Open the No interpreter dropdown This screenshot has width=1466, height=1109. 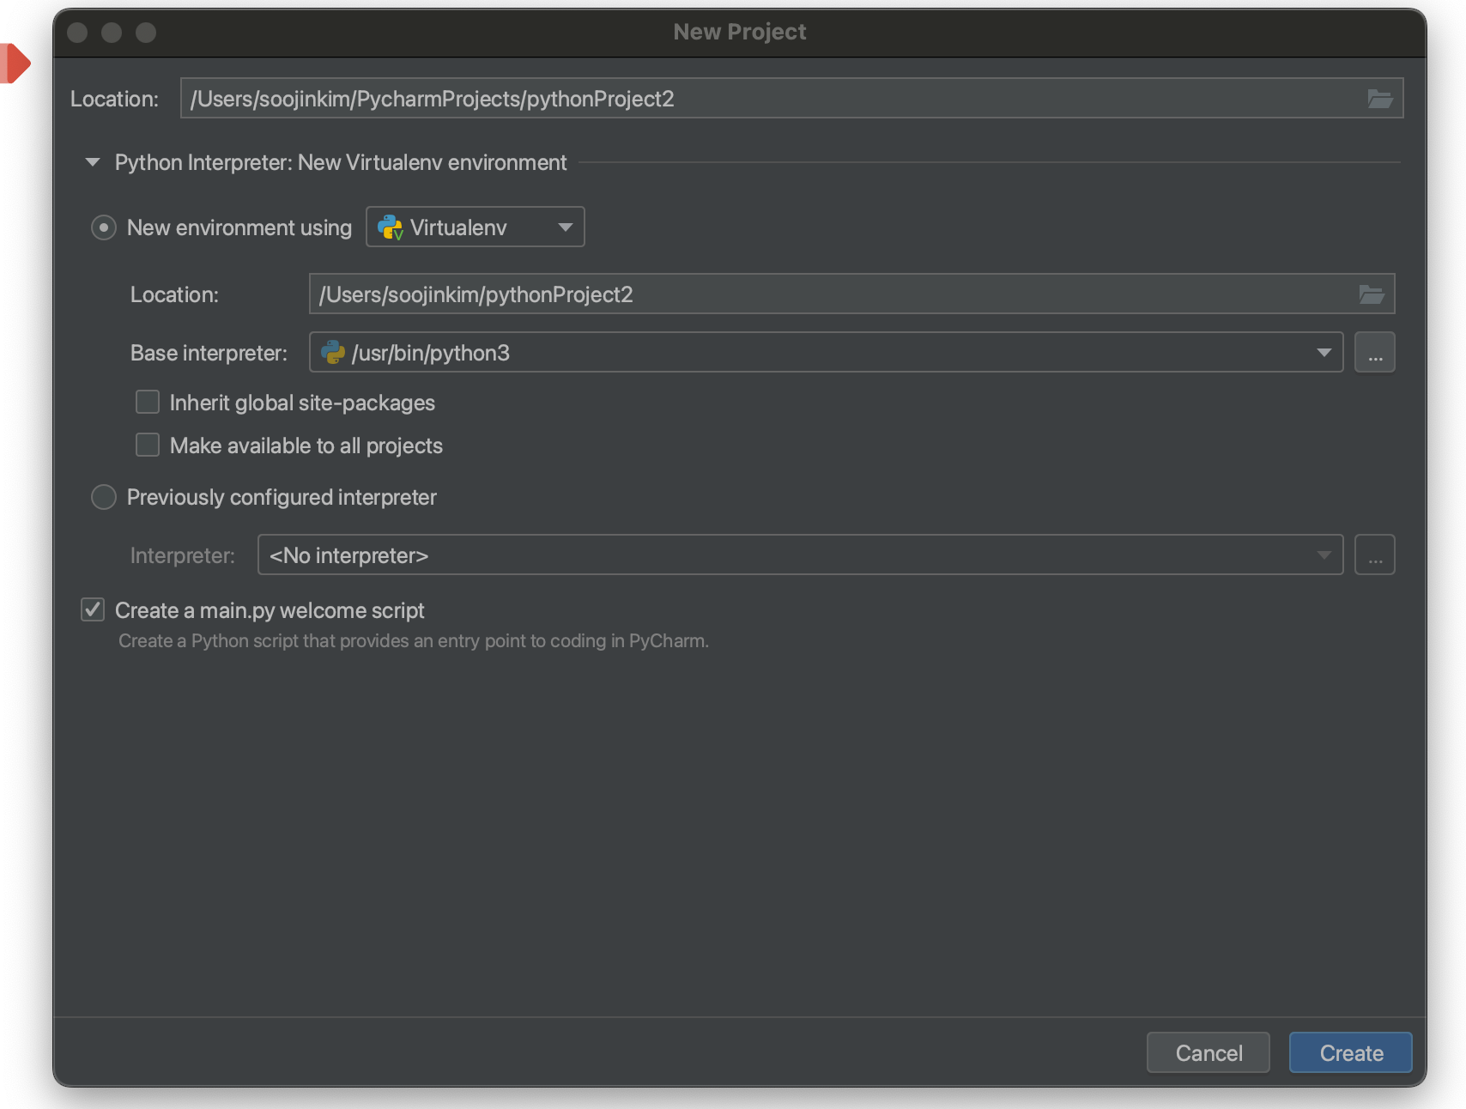[798, 555]
